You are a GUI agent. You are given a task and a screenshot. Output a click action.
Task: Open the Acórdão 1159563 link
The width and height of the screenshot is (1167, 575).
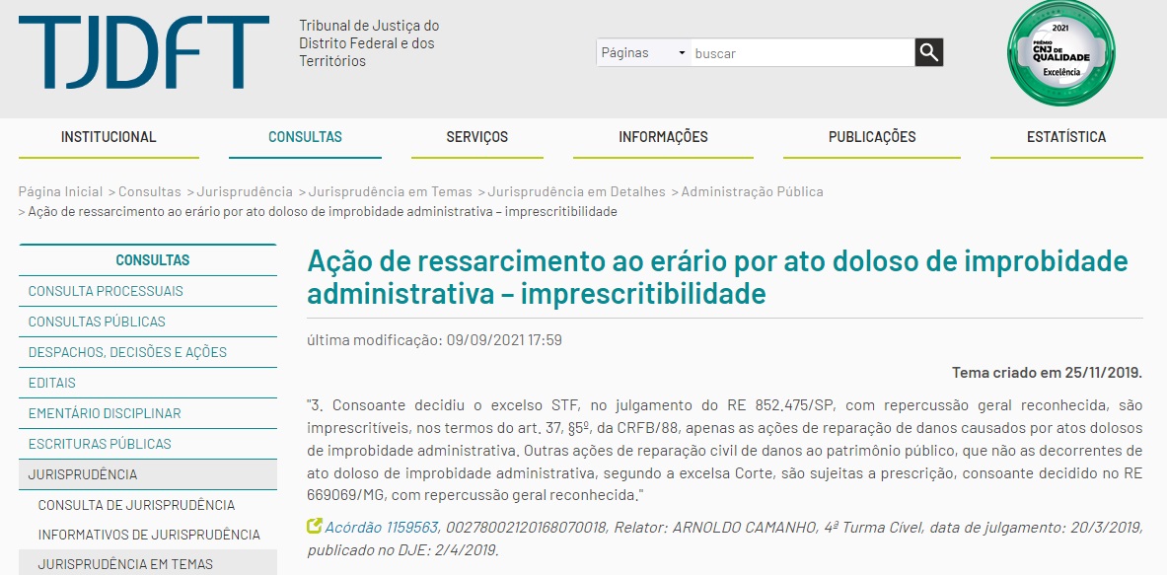[x=381, y=528]
